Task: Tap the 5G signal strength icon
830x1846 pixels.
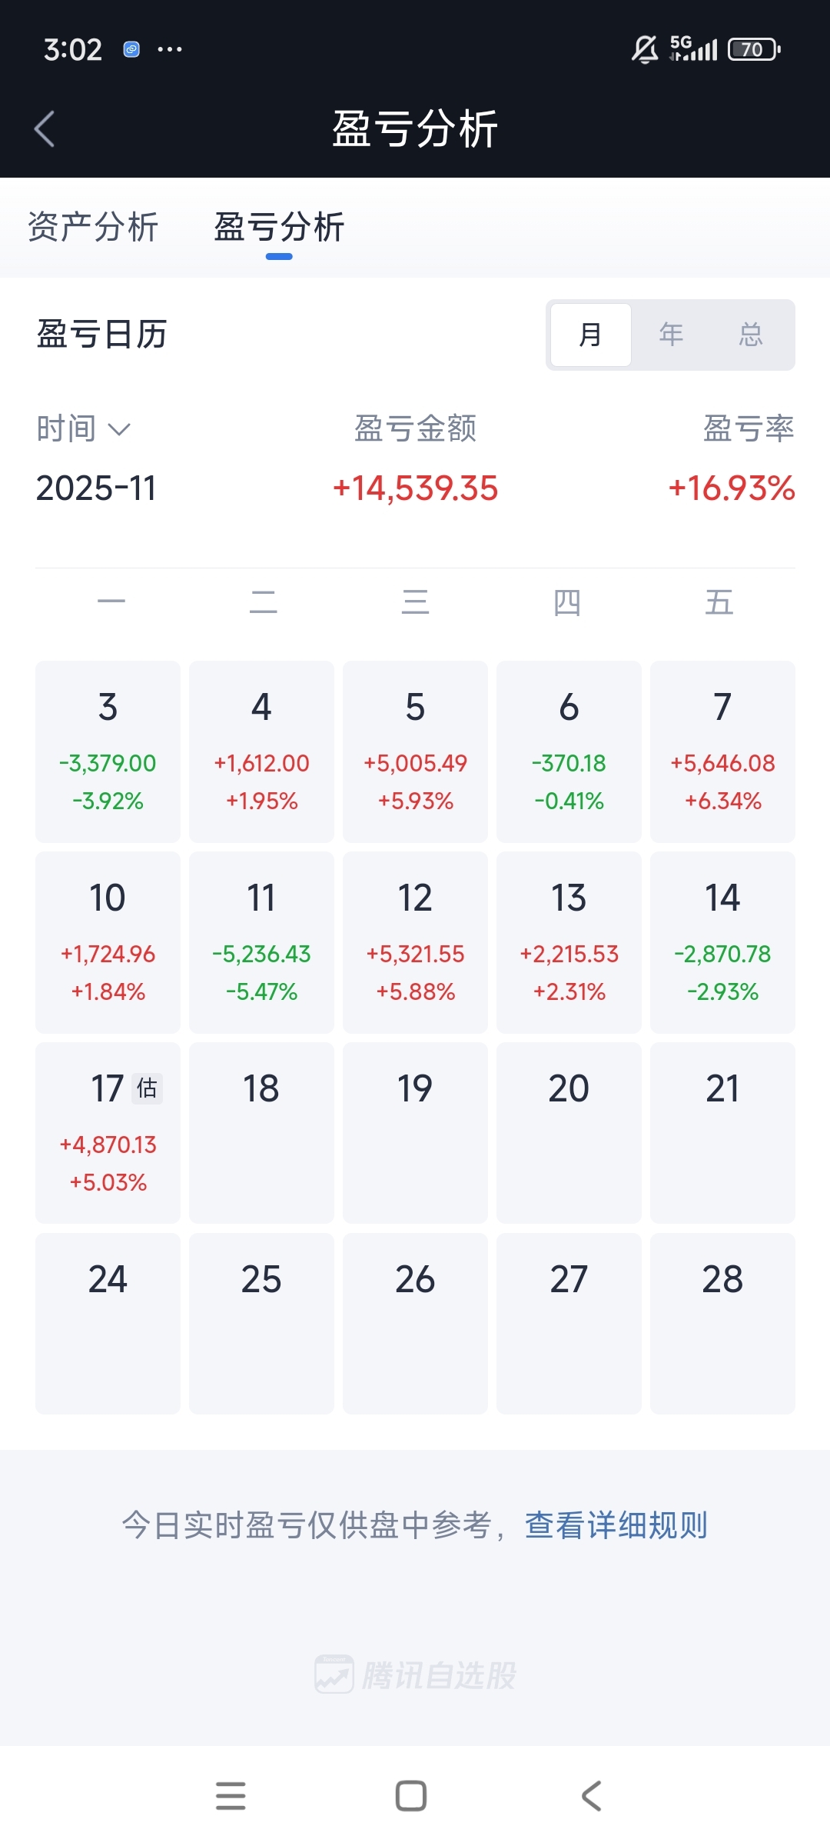Action: [693, 48]
